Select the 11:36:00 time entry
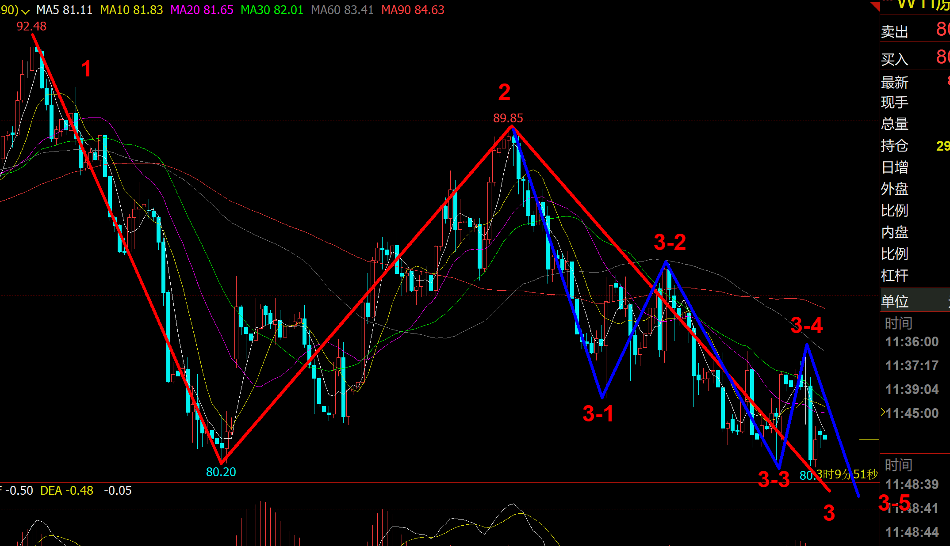This screenshot has height=546, width=950. pos(912,342)
